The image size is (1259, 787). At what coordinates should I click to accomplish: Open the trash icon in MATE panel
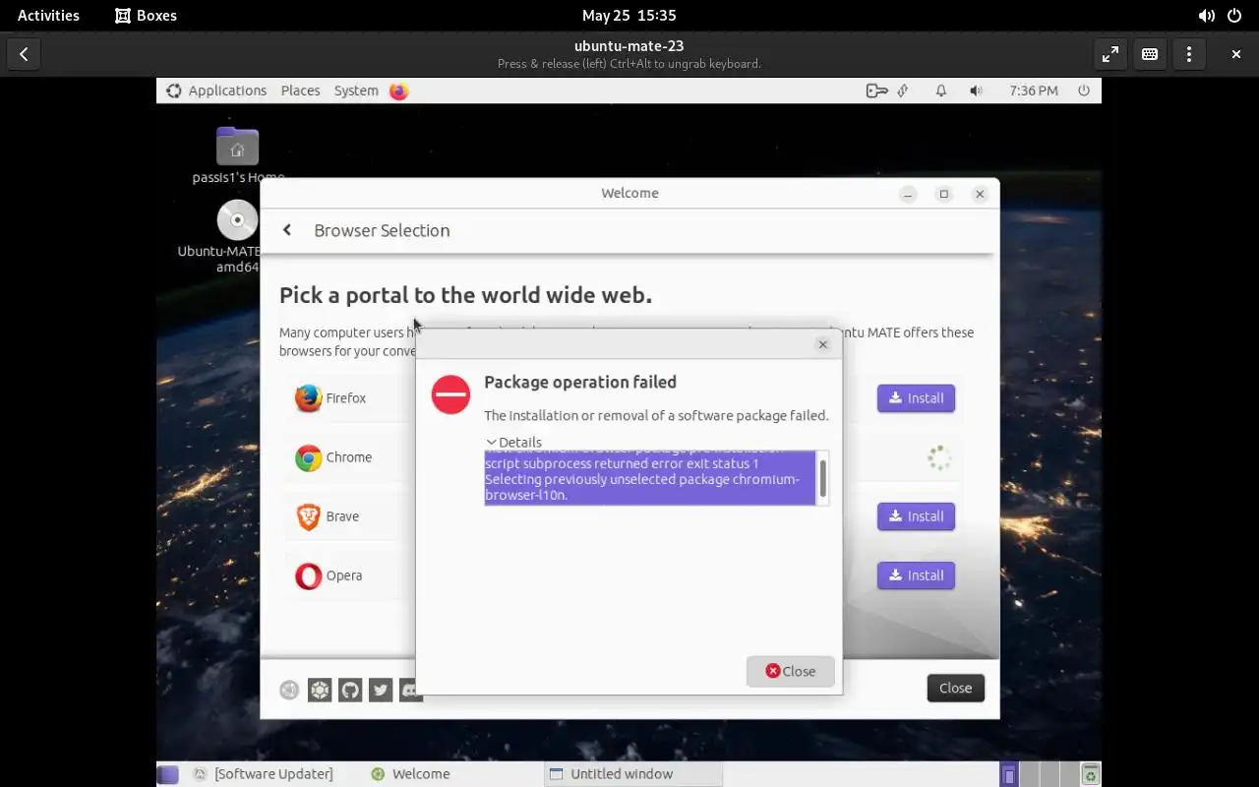[x=1090, y=774]
